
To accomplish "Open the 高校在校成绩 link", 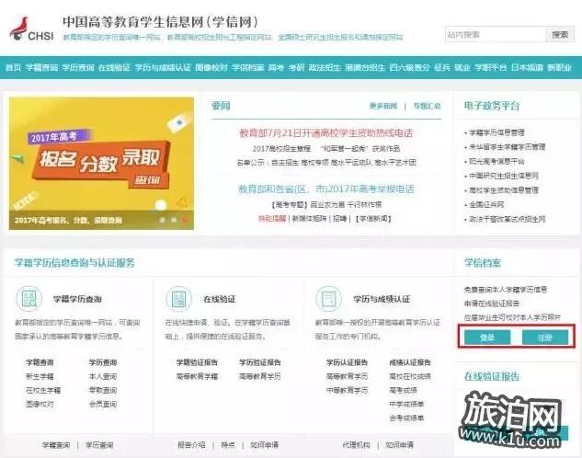I will (x=410, y=376).
